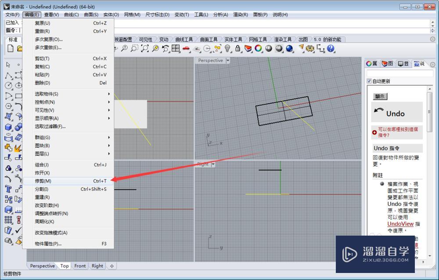Click 可以在哪裡找到這個指令? link
The width and height of the screenshot is (439, 280).
397,132
